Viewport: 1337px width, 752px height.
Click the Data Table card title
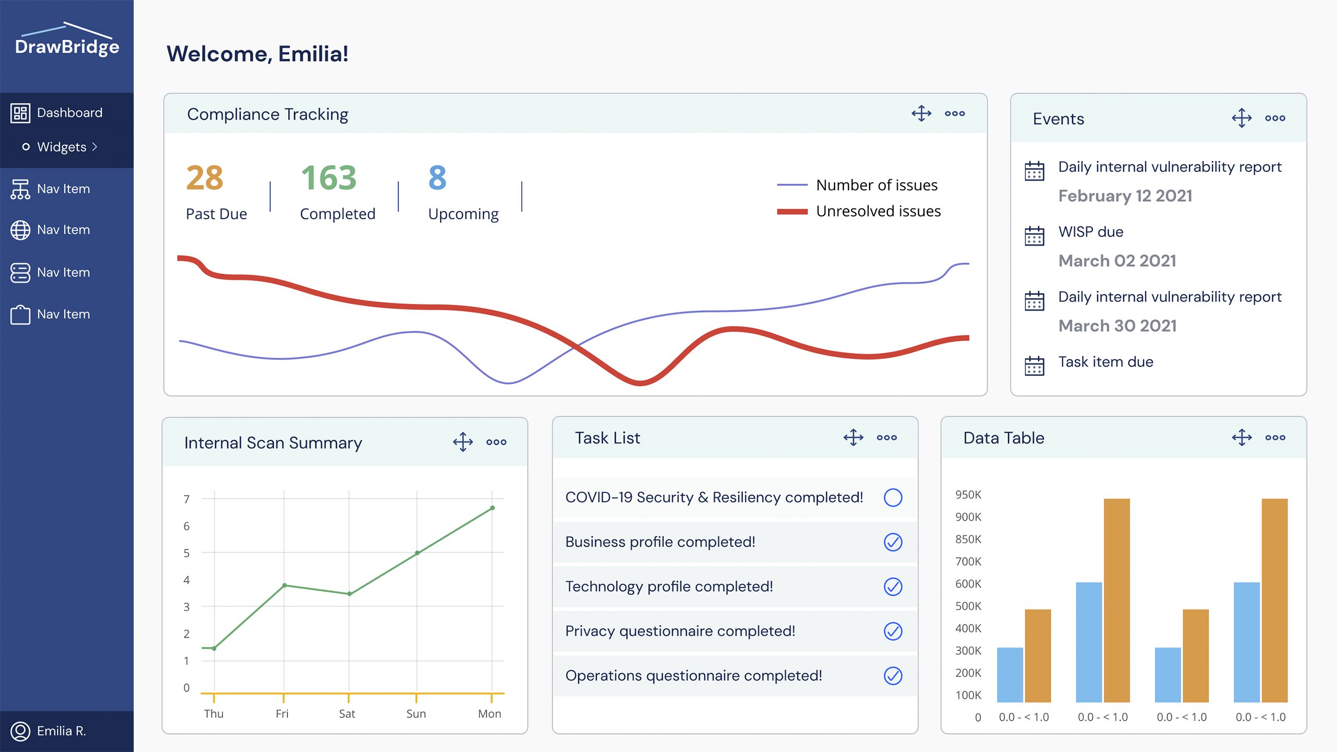[1004, 438]
